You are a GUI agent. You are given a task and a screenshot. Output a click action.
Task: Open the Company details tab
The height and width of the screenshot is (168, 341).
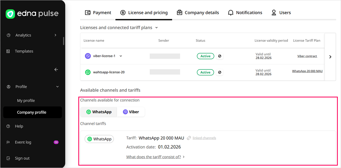click(x=198, y=13)
